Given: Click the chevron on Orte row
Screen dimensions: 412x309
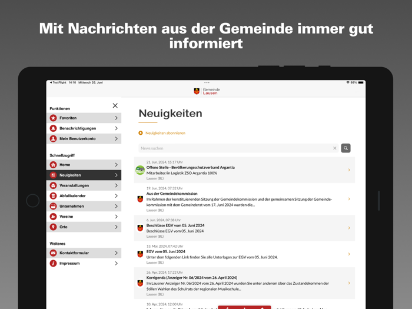Looking at the screenshot, I should coord(117,227).
